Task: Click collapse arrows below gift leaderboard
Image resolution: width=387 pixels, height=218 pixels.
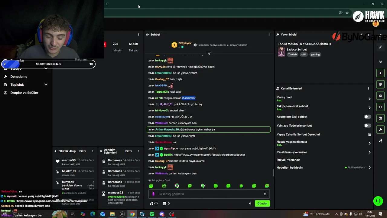Action: point(209,53)
